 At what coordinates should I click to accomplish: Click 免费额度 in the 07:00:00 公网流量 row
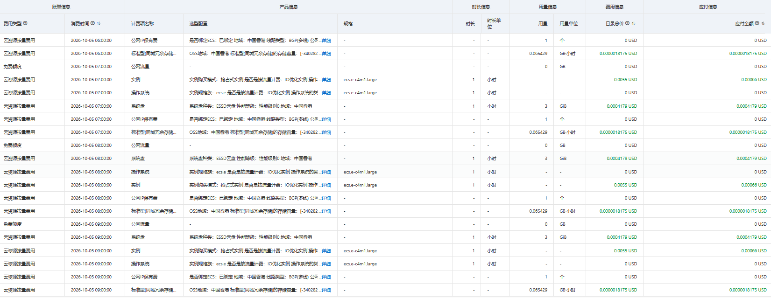tap(13, 67)
